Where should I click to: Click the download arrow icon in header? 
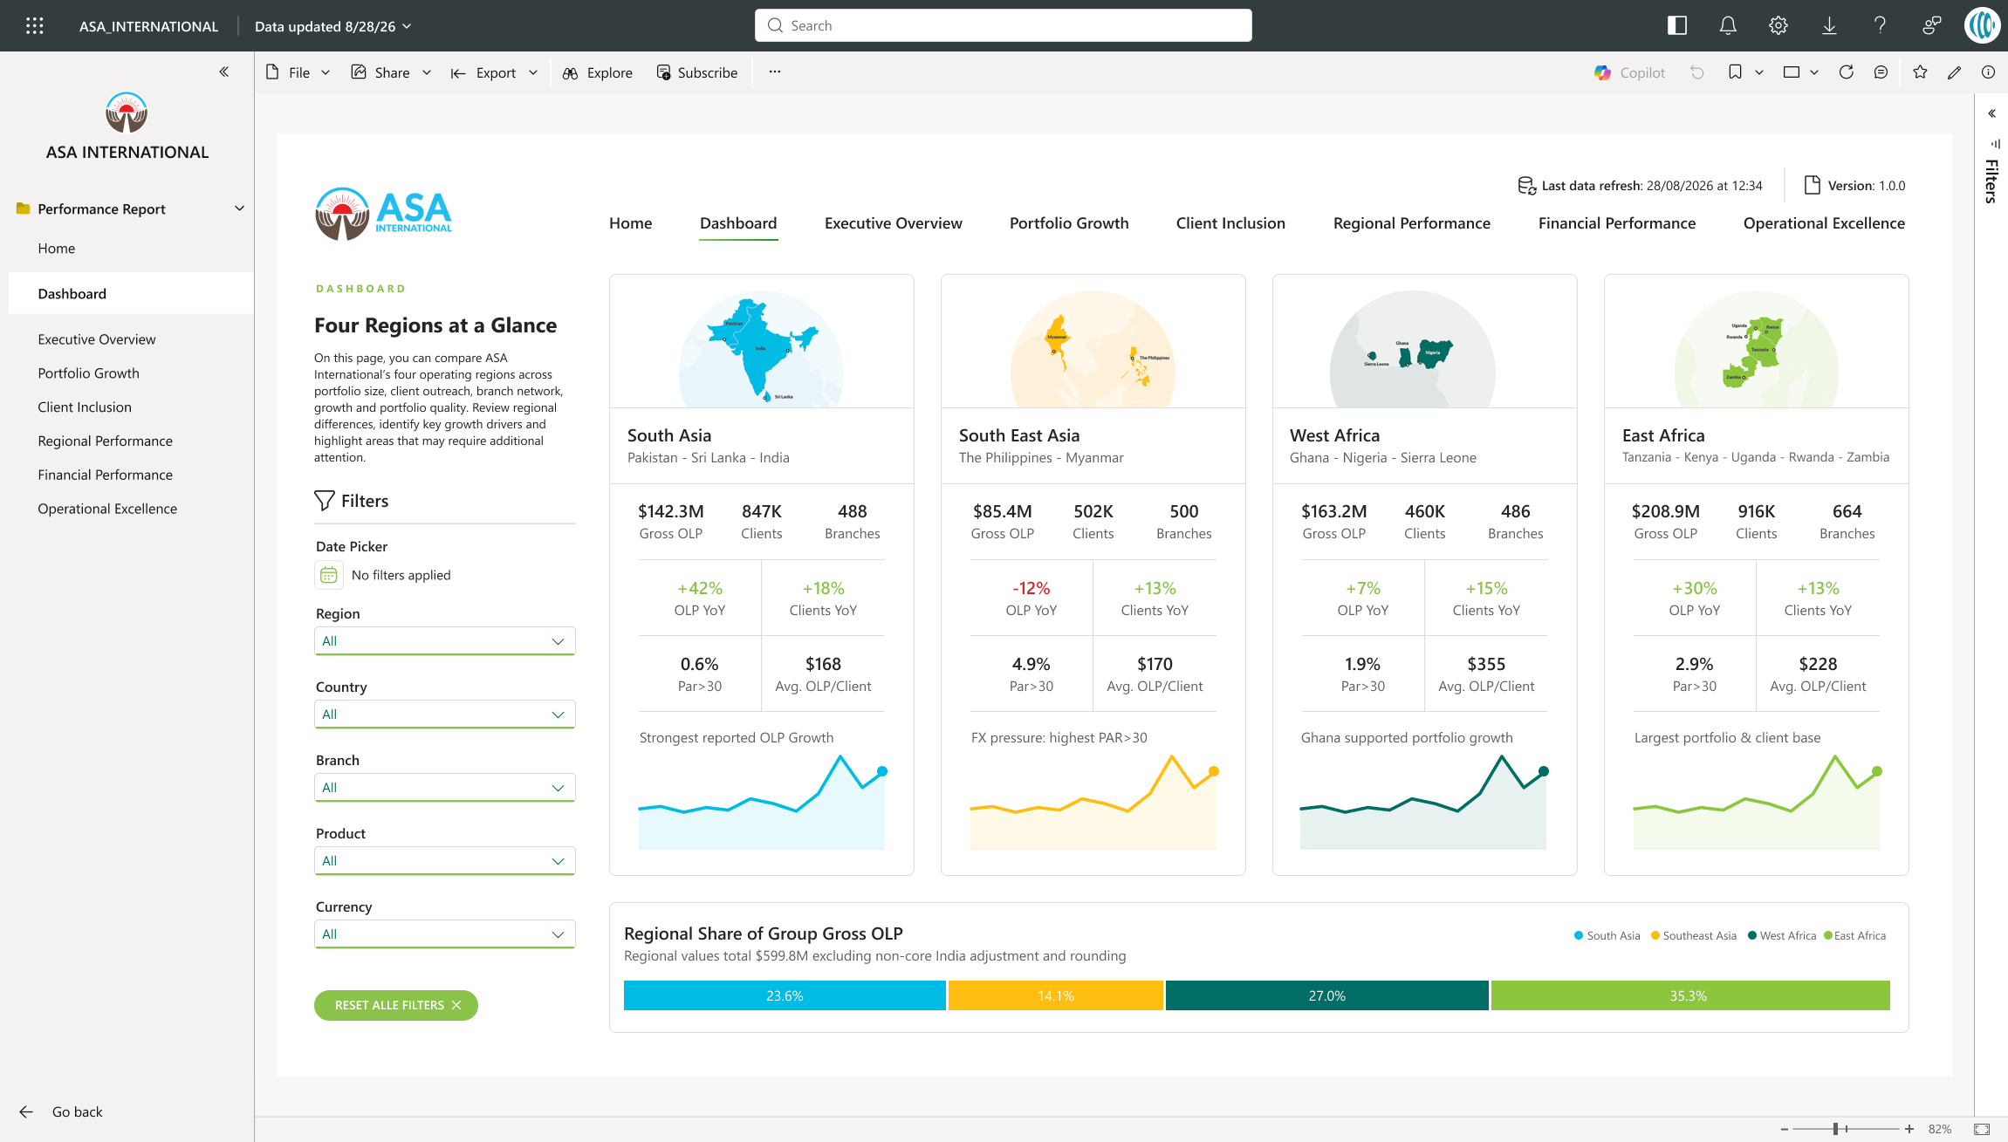click(1829, 25)
